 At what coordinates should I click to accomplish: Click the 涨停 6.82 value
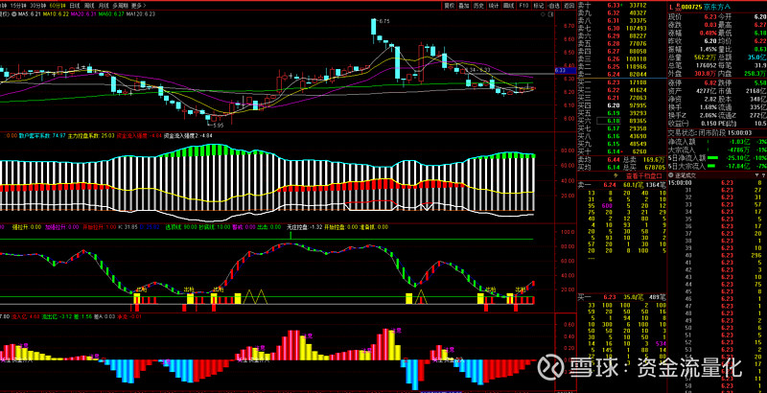[710, 83]
